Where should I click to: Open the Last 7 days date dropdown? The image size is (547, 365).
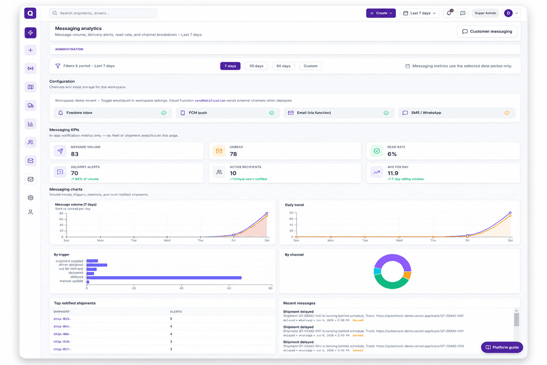click(x=420, y=13)
